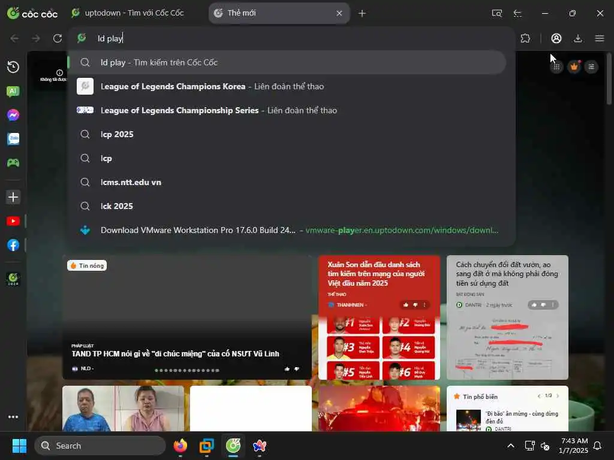Select the 'lcp 2025' suggestion

tap(287, 134)
